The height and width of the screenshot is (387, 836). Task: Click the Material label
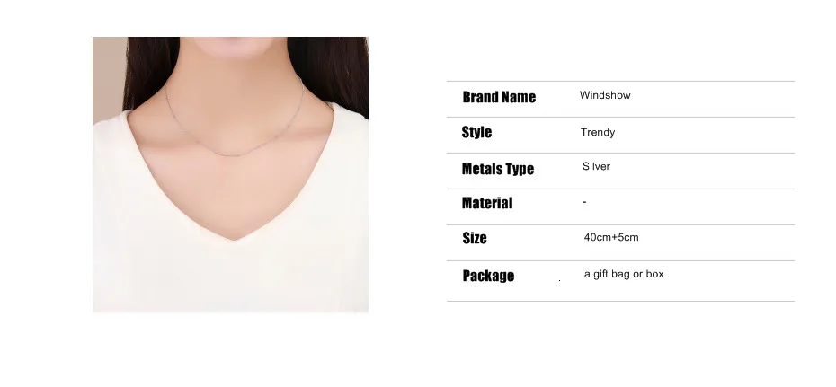click(x=487, y=203)
